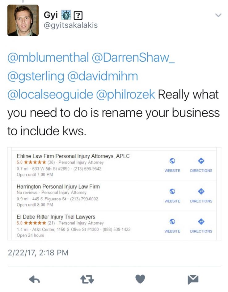Open Harrington Personal Injury website globe icon
This screenshot has height=292, width=228.
pos(172,191)
